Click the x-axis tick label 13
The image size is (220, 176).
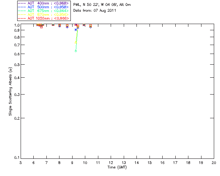[124, 163]
